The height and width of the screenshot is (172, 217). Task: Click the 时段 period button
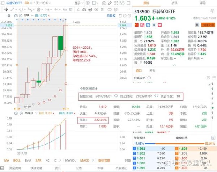(x=128, y=160)
